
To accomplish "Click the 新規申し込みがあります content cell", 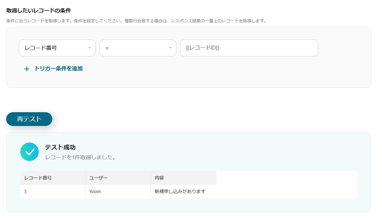I will tap(180, 192).
